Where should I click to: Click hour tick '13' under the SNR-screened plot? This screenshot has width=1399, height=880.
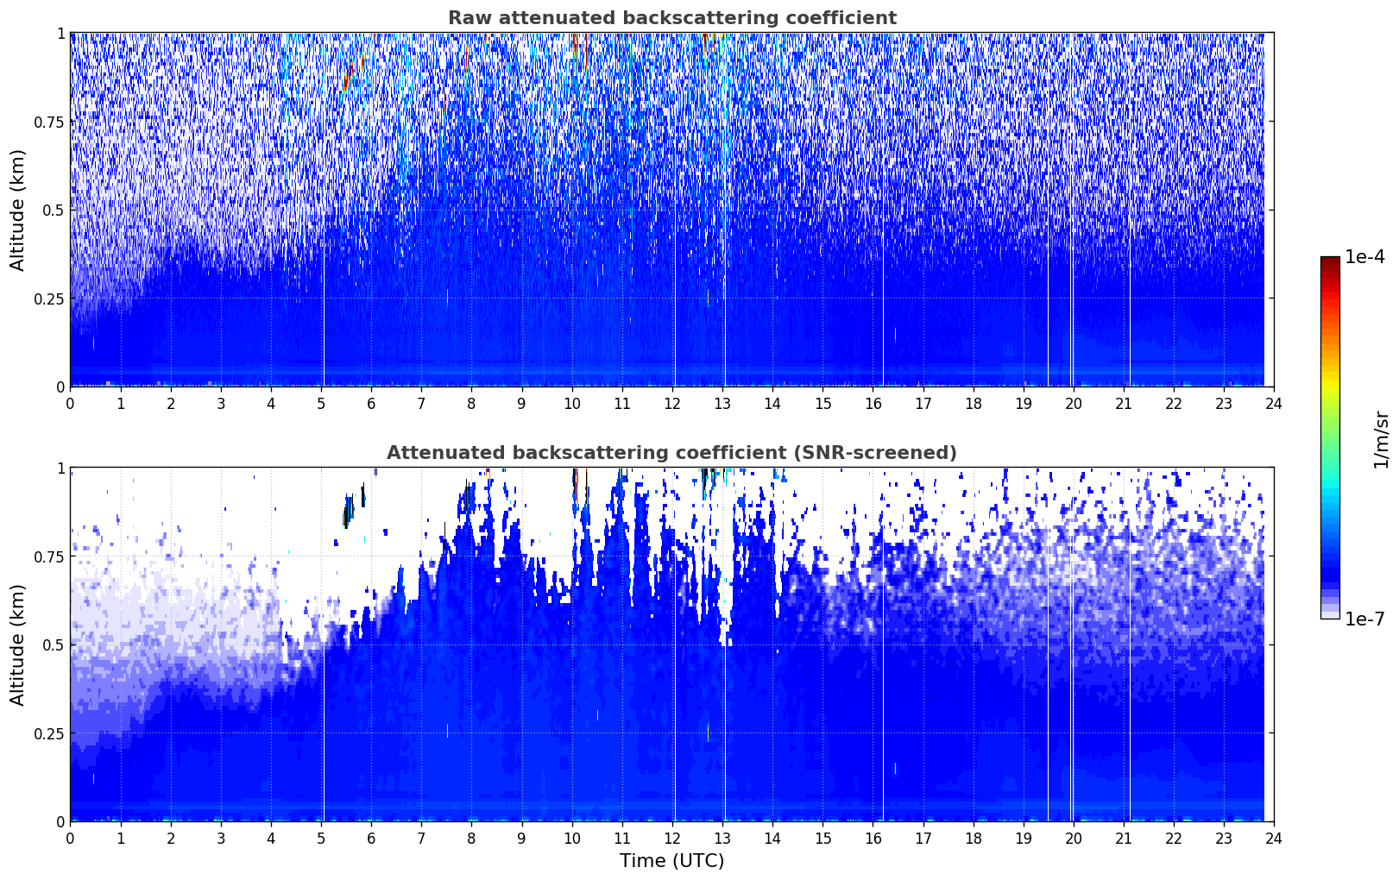tap(722, 838)
